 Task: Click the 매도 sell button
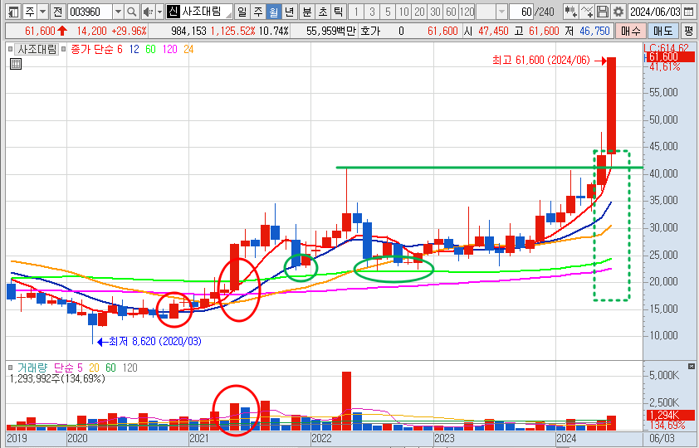[x=663, y=31]
